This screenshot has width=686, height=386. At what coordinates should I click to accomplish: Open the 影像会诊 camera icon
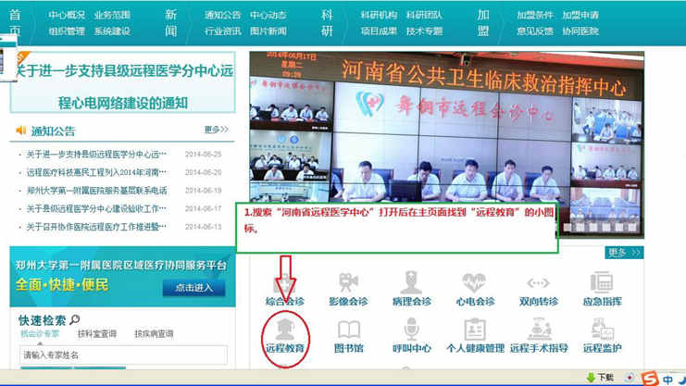point(348,282)
